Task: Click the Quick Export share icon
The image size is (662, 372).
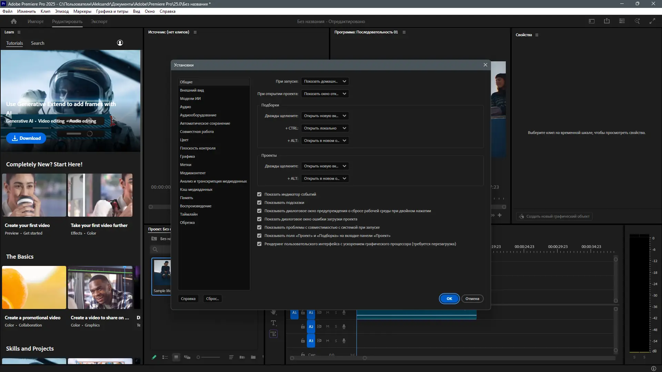Action: [x=607, y=21]
